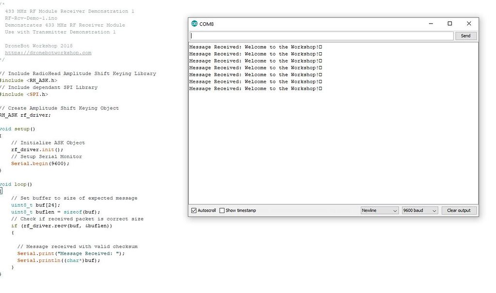Viewport: 496px width, 293px height.
Task: Minimize the COM8 Serial Monitor window
Action: pyautogui.click(x=431, y=23)
